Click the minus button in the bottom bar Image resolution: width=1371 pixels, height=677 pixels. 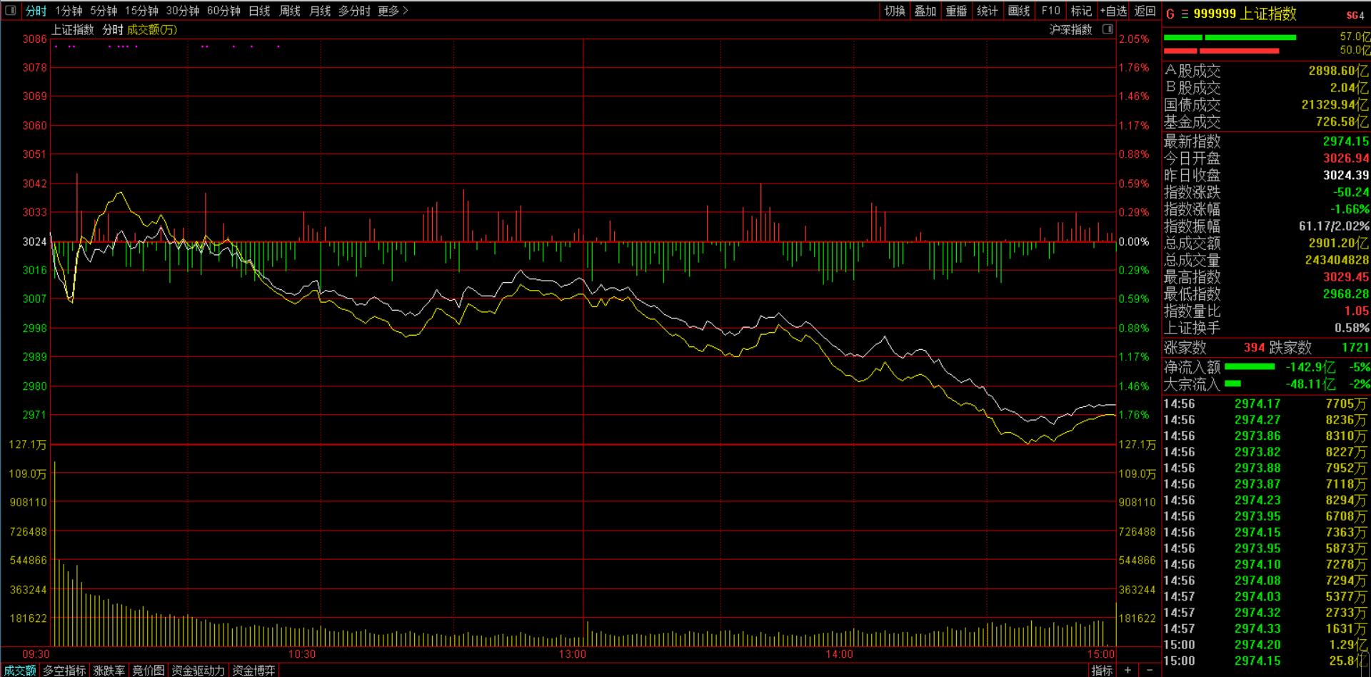pyautogui.click(x=1150, y=670)
